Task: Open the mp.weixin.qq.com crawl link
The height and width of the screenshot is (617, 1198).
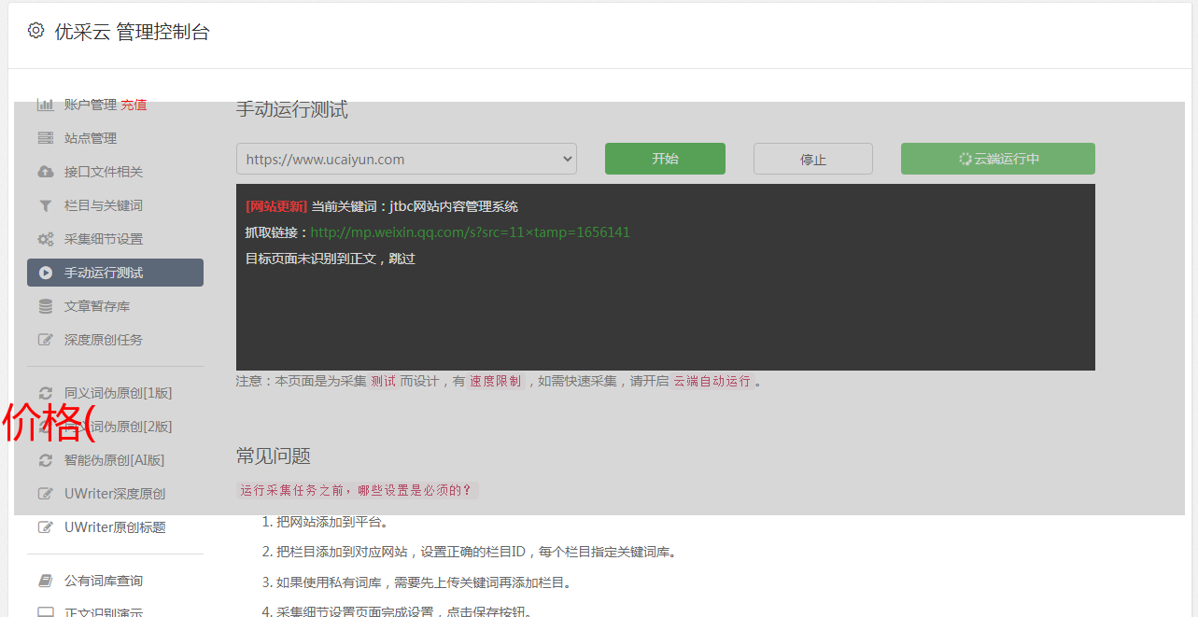Action: 470,232
